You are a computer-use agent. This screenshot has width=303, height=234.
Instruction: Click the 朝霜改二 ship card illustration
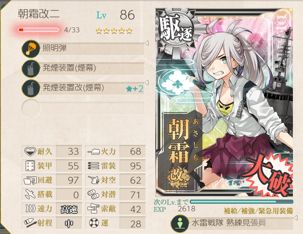click(224, 103)
